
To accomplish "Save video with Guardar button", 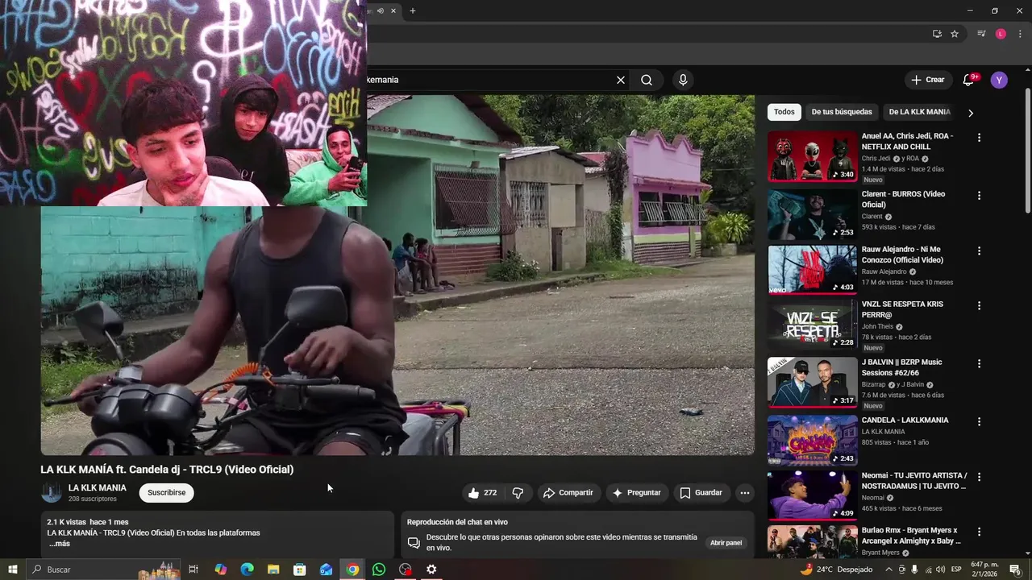I will pyautogui.click(x=701, y=492).
